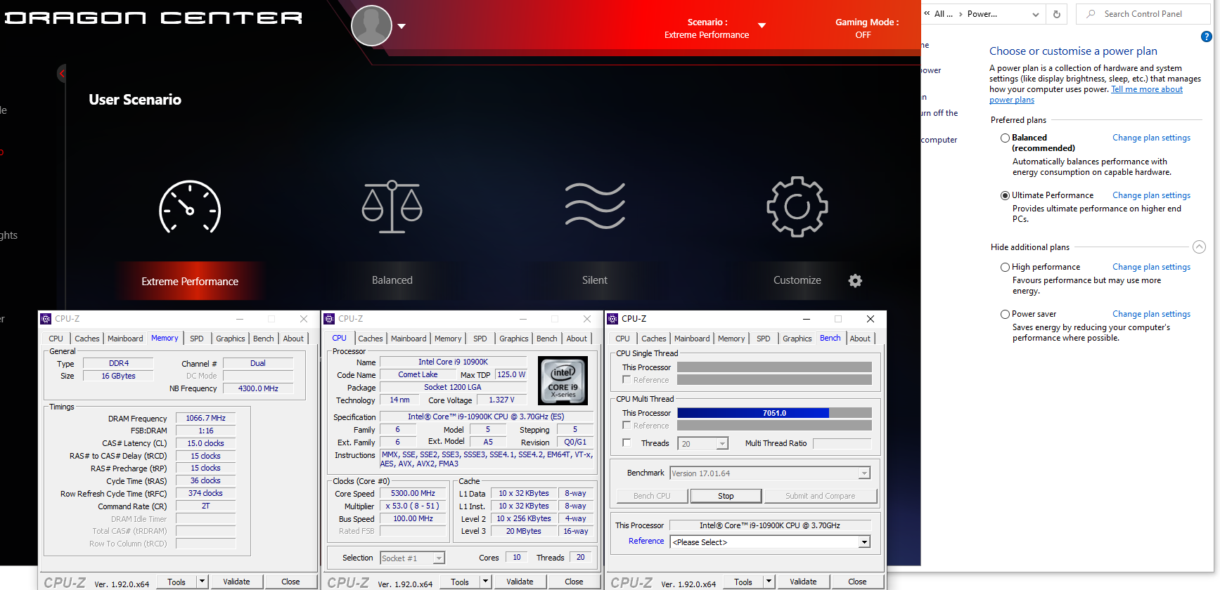Image resolution: width=1220 pixels, height=590 pixels.
Task: Expand the Control Panel address bar dropdown
Action: click(1035, 14)
